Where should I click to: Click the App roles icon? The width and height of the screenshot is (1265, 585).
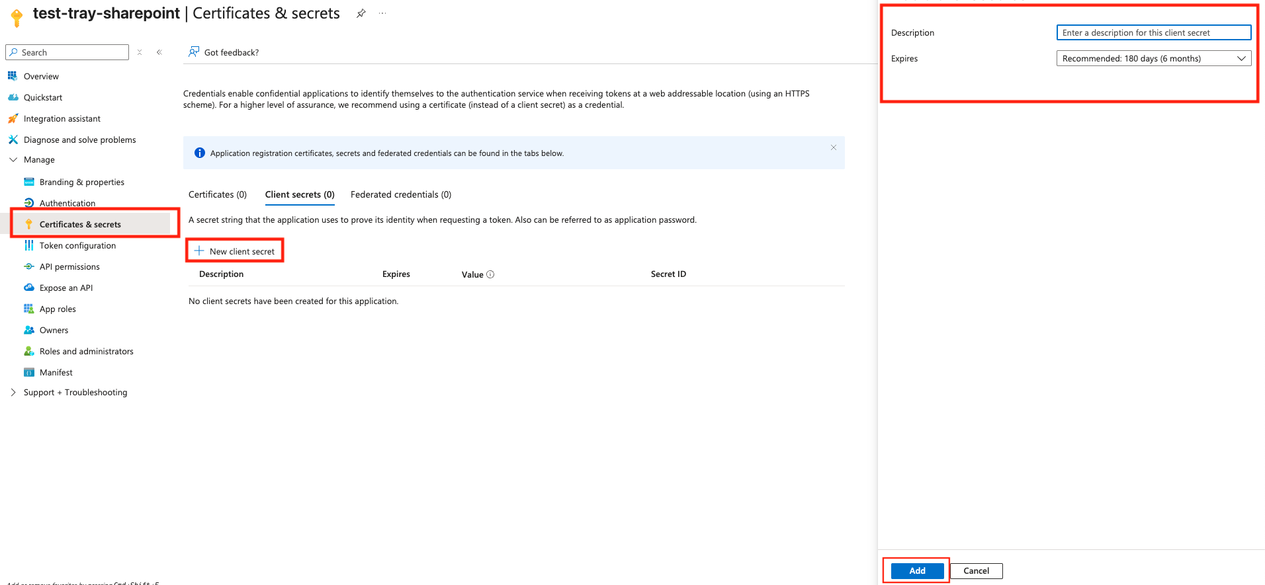(x=29, y=309)
